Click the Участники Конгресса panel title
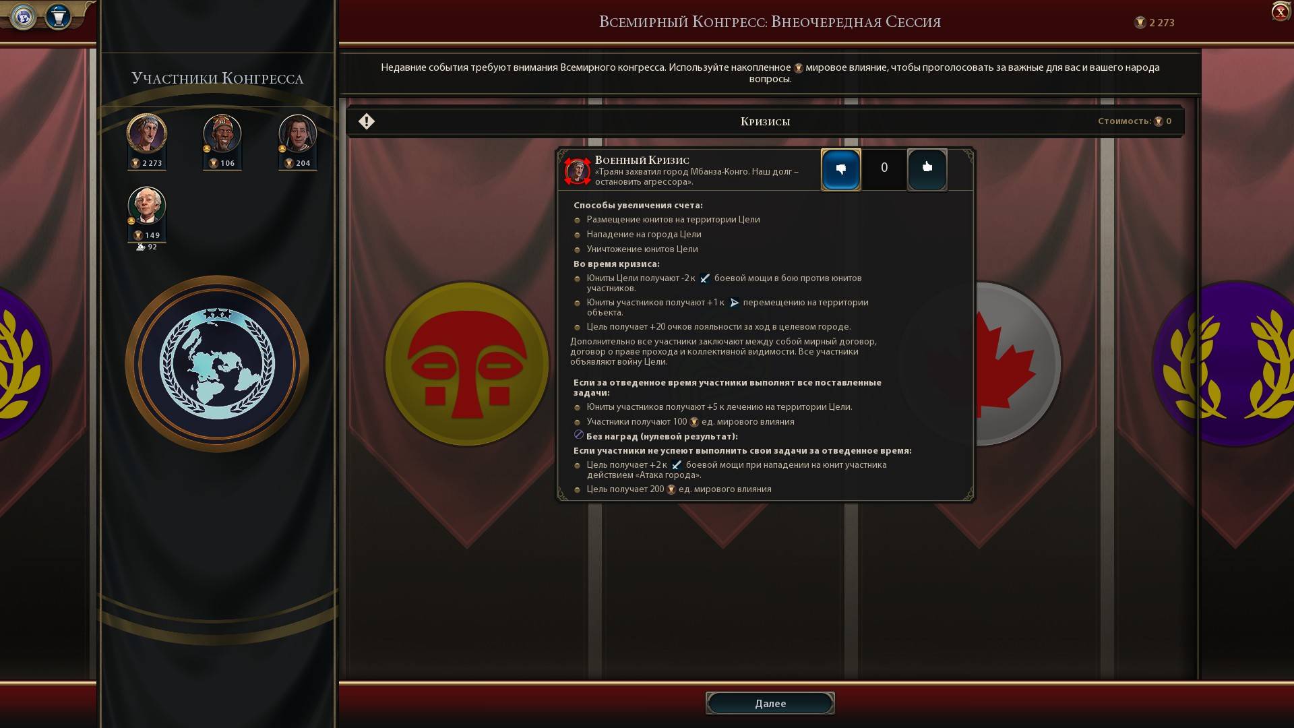 coord(217,78)
